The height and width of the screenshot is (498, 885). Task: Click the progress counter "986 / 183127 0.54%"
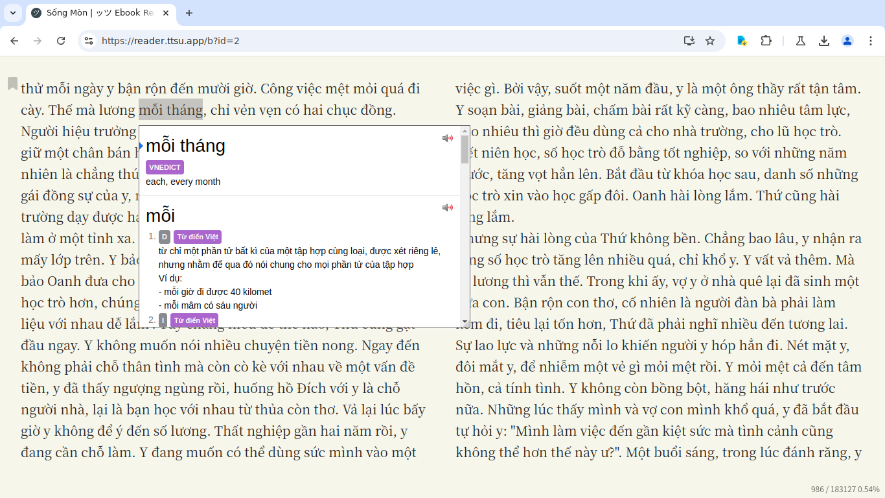845,490
